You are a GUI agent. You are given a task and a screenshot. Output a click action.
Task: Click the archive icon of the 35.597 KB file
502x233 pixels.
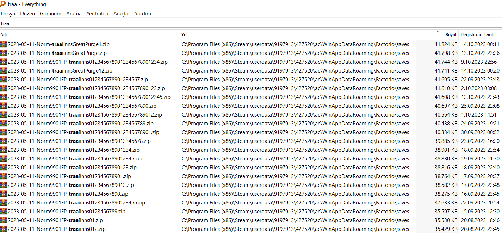coord(4,212)
